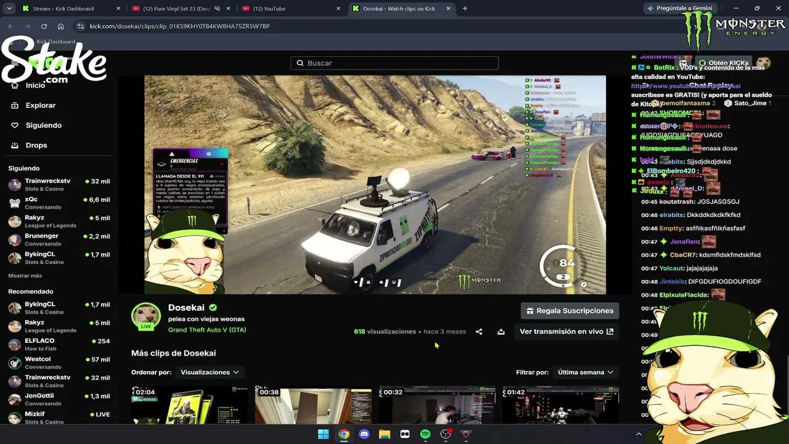Open Discord from the taskbar
The image size is (789, 444).
(x=364, y=434)
